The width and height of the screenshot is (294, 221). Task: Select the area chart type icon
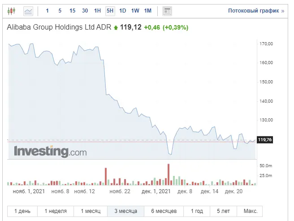coord(28,11)
